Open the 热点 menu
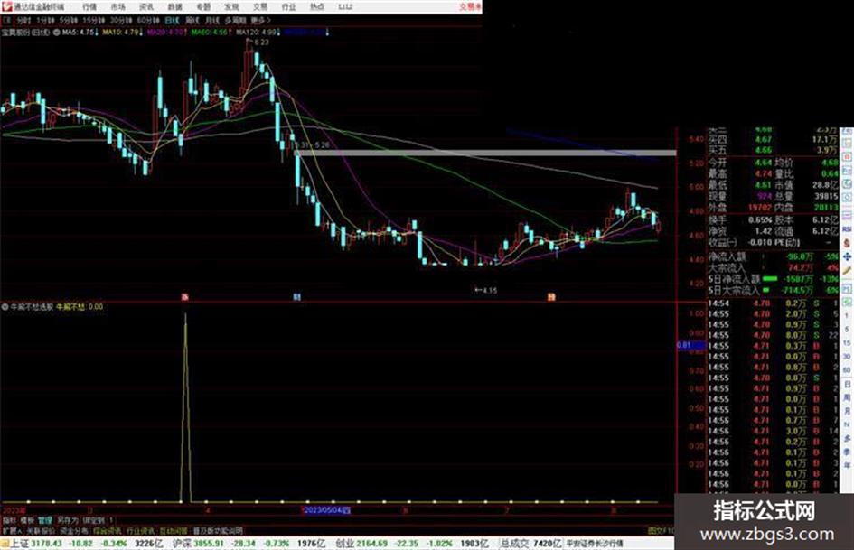The height and width of the screenshot is (550, 854). [x=317, y=7]
